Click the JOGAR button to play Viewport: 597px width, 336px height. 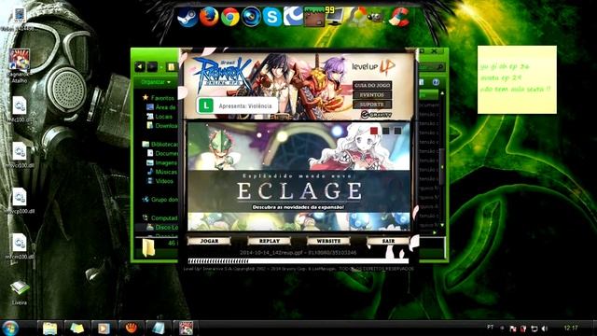click(x=209, y=241)
